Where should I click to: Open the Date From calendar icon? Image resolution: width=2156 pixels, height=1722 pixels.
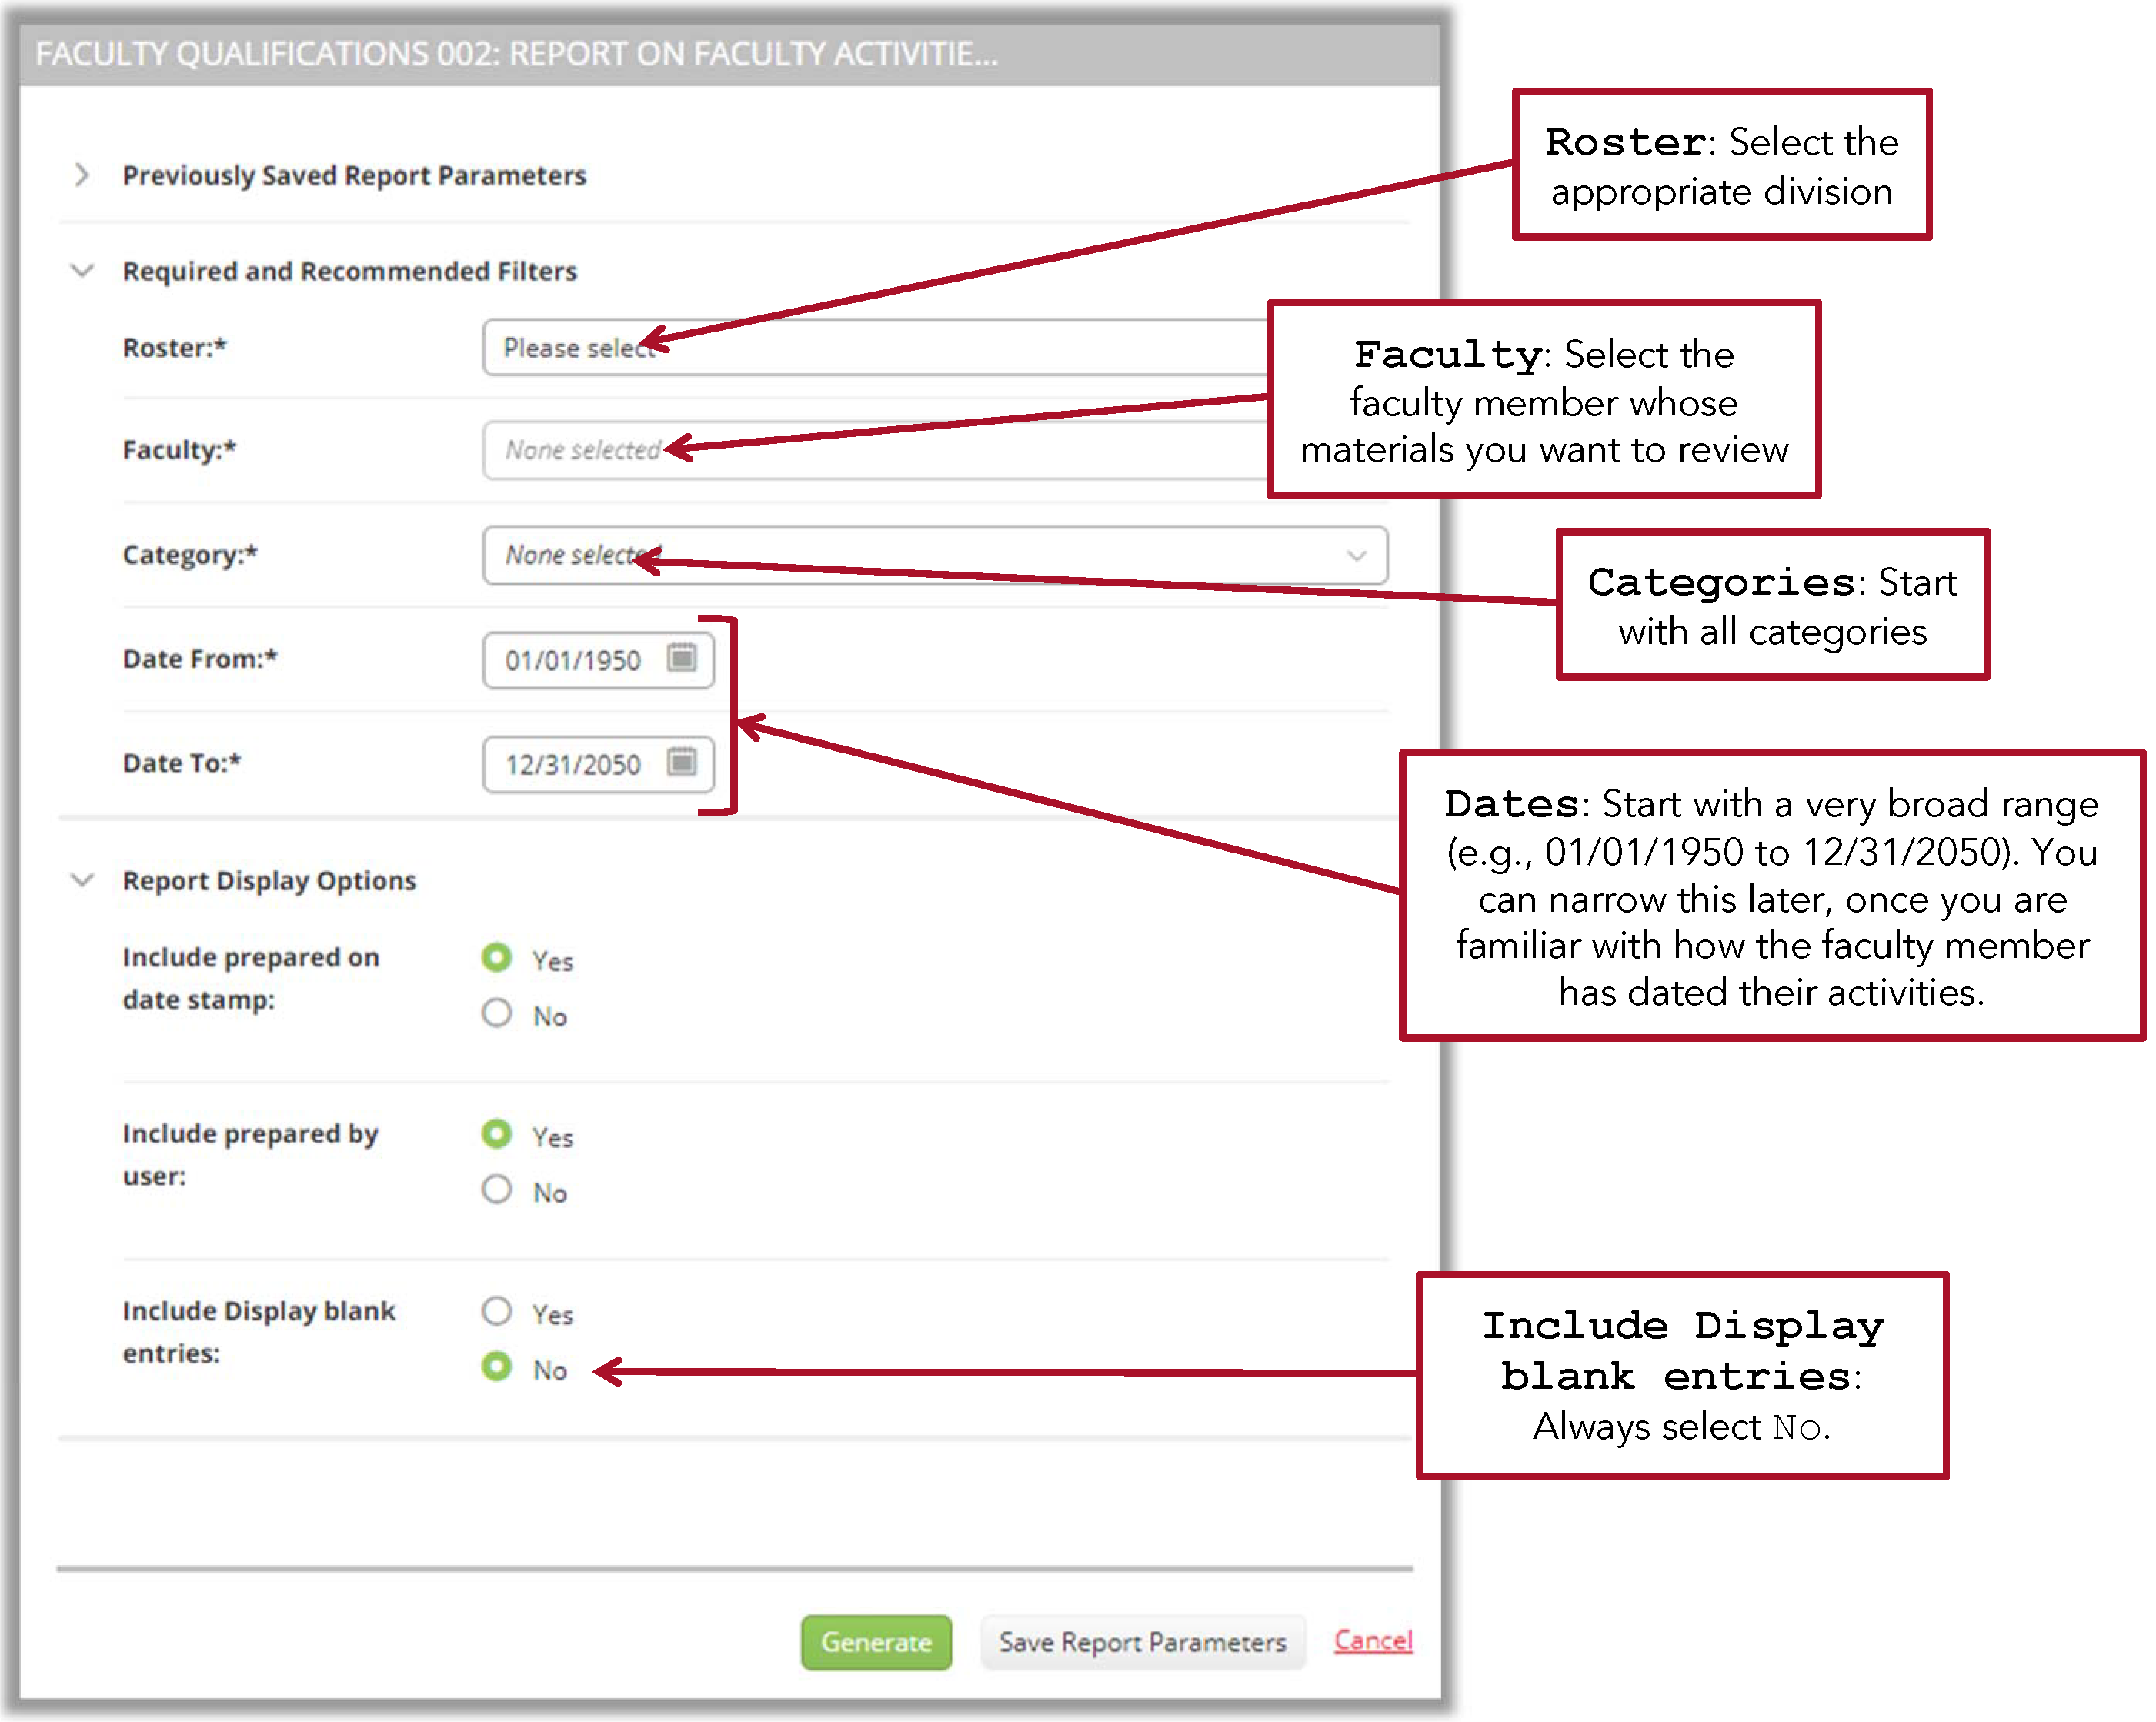pos(682,658)
